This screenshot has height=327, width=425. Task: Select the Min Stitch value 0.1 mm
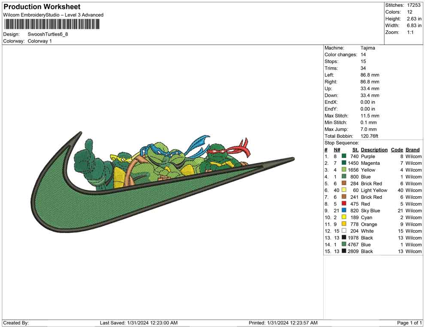(369, 122)
